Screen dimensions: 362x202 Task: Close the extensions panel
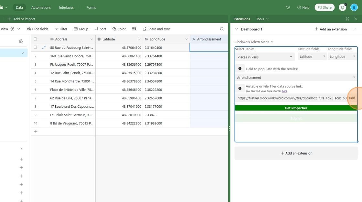click(356, 19)
